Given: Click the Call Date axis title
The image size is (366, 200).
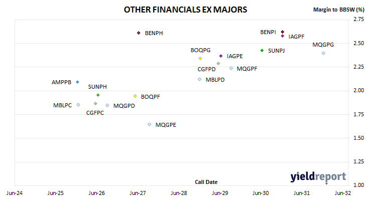Looking at the screenshot, I should 206,182.
